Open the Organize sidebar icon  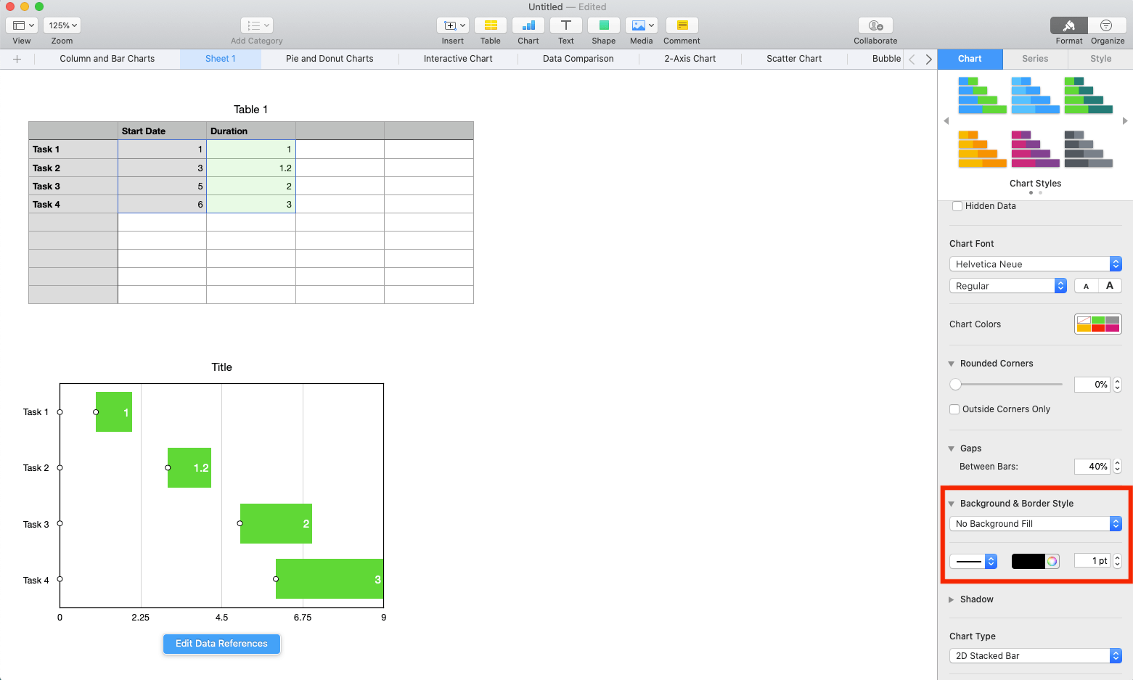[1107, 26]
